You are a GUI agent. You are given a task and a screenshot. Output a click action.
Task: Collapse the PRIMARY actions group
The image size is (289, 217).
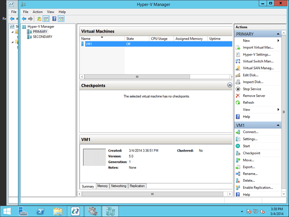click(x=278, y=34)
